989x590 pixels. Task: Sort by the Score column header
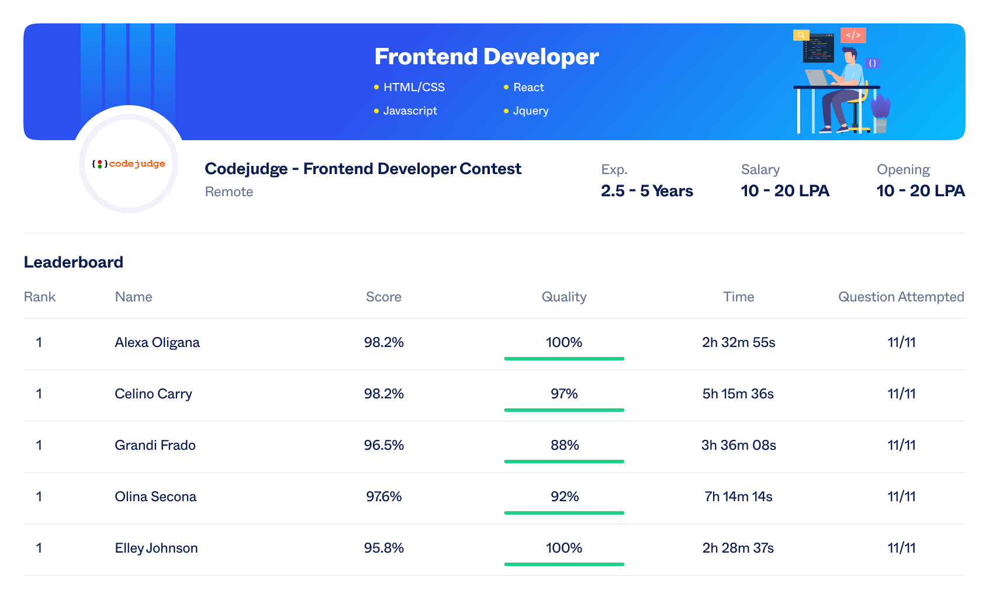point(383,297)
